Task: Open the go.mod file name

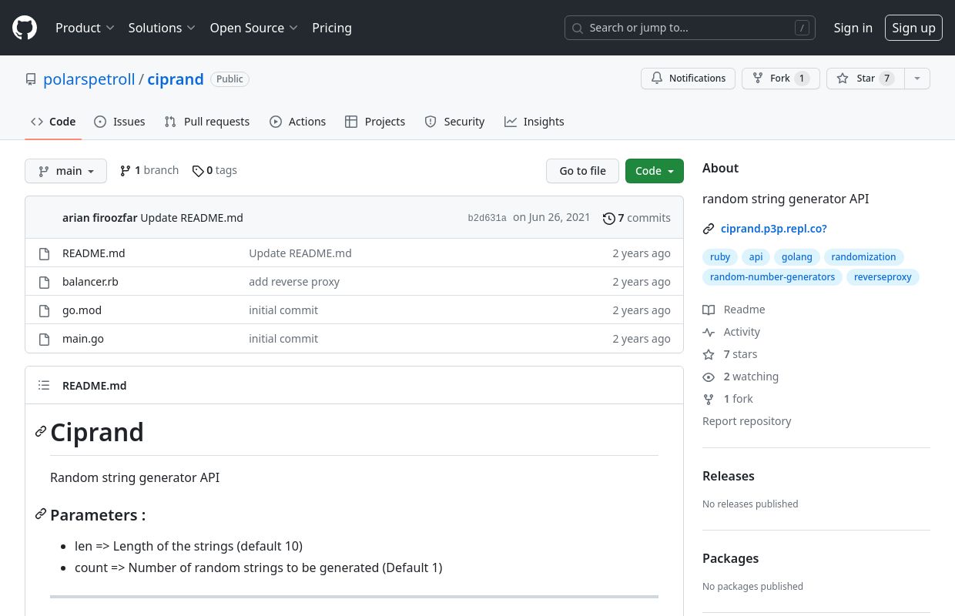Action: coord(82,310)
